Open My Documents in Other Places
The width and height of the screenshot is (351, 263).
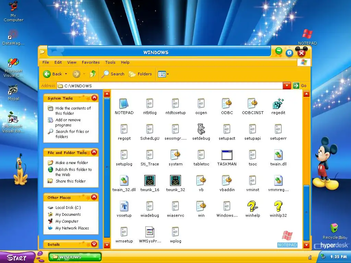[68, 214]
